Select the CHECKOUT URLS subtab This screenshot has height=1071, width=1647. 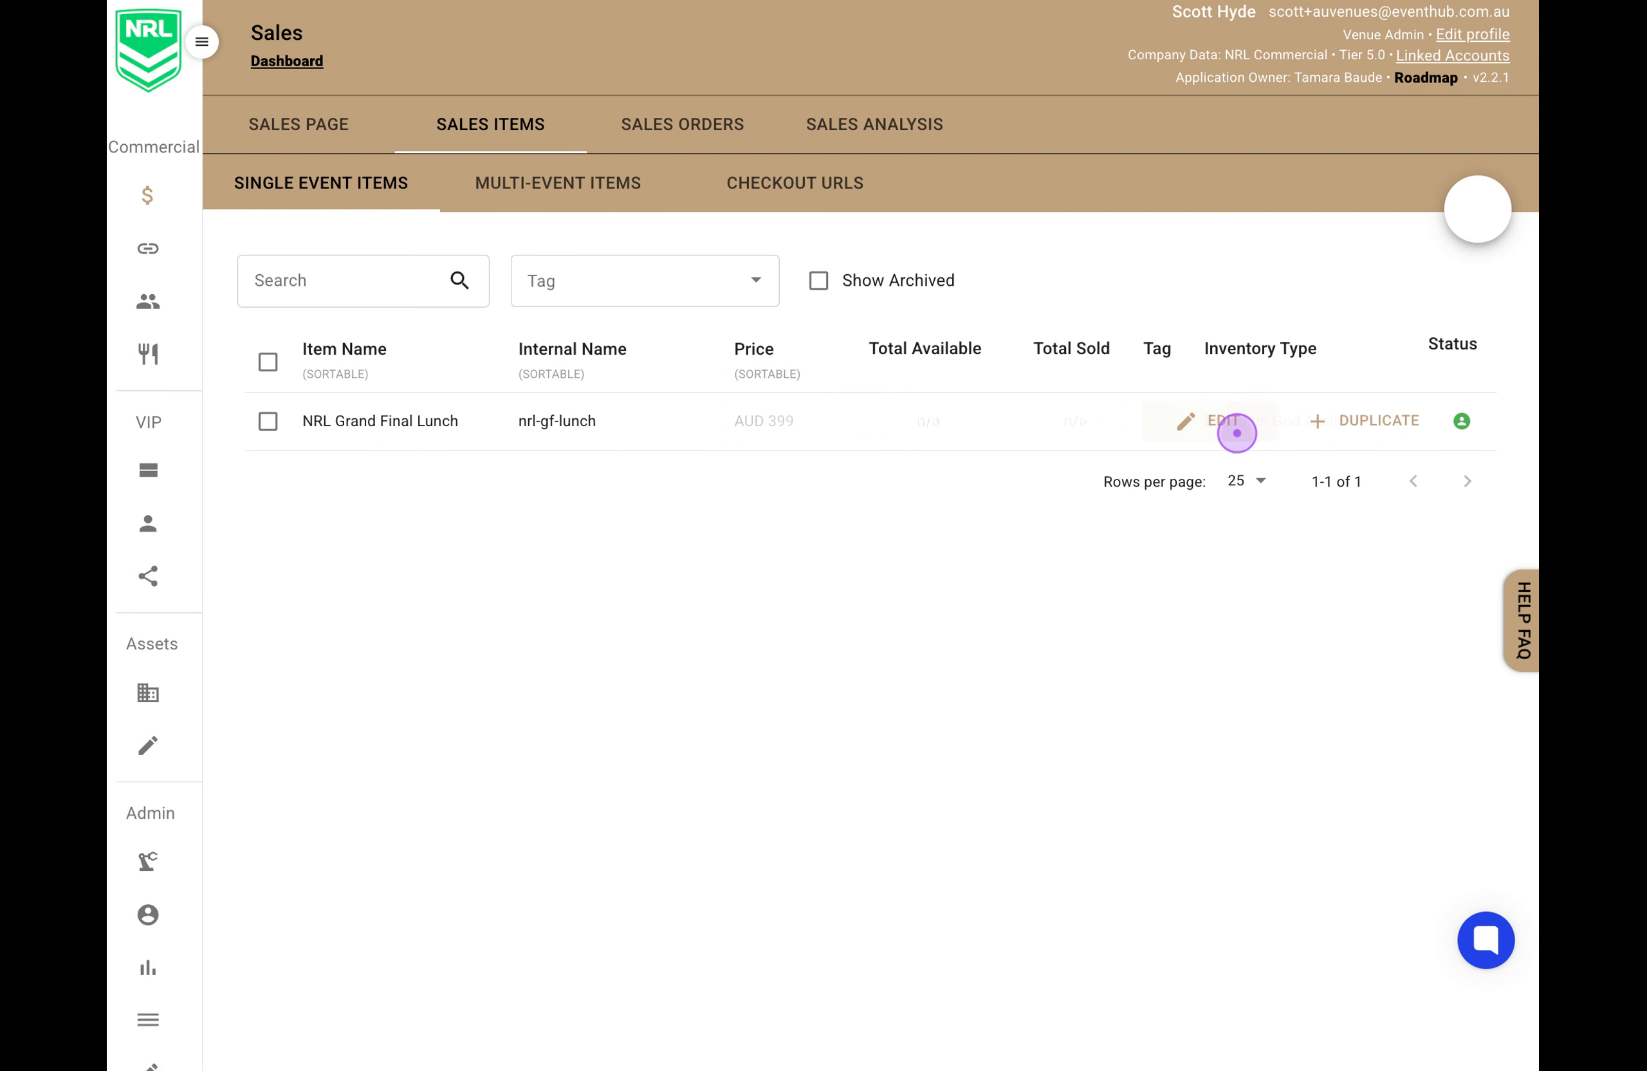795,183
